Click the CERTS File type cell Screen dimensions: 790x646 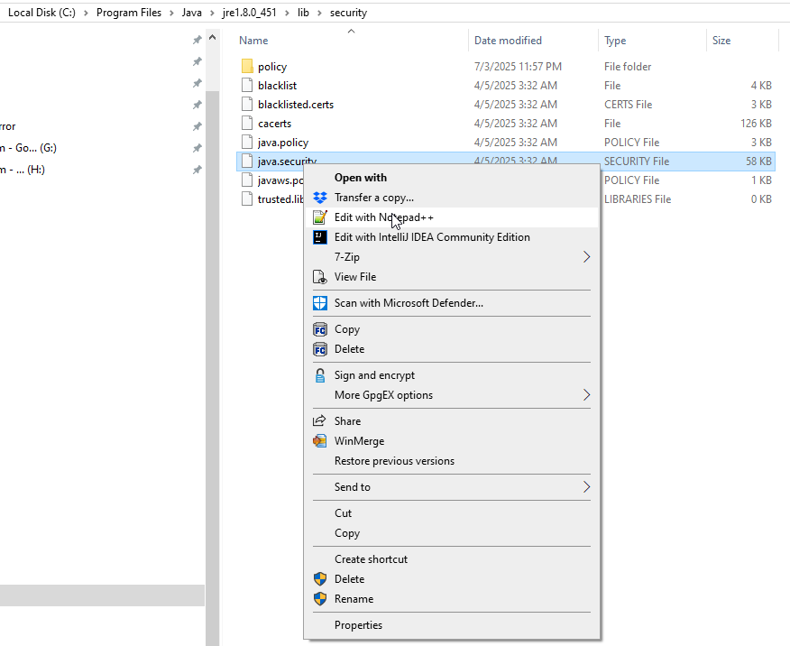[x=629, y=105]
